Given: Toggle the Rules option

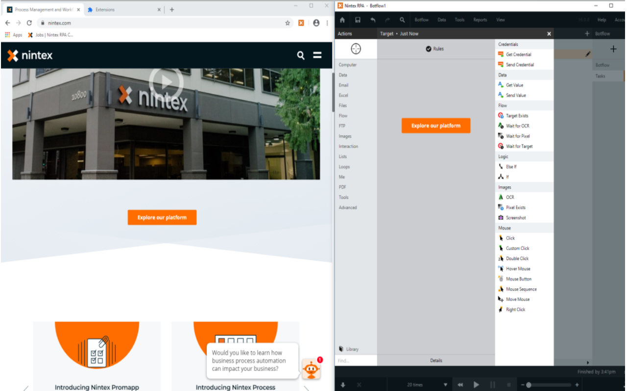Looking at the screenshot, I should [x=434, y=48].
